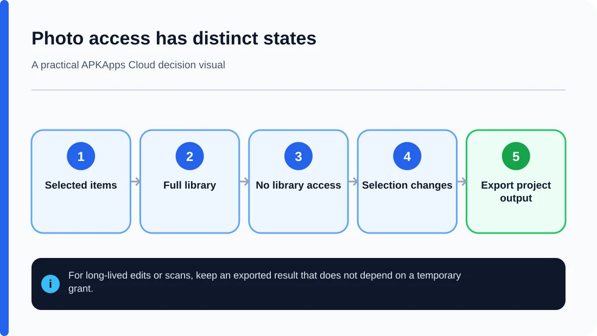
Task: Select the "Export project output" label
Action: pyautogui.click(x=516, y=191)
